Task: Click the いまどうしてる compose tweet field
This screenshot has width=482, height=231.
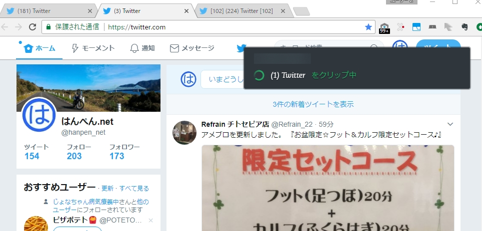Action: point(222,79)
